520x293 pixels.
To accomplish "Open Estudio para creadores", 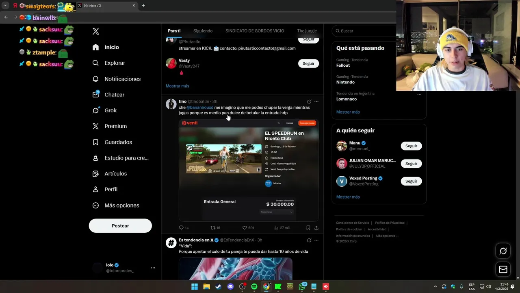I will point(120,158).
